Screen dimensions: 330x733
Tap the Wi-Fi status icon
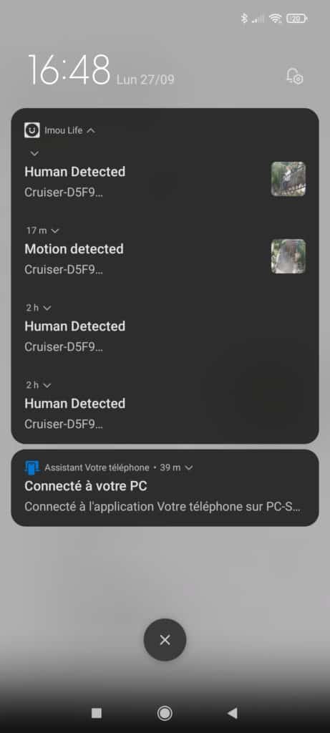(x=276, y=19)
